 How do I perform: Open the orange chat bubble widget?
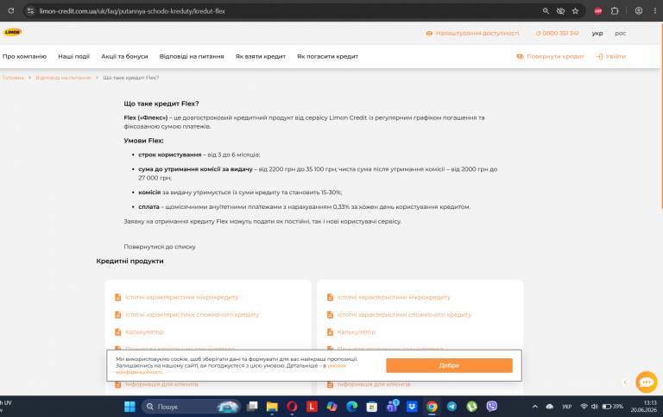pos(646,382)
